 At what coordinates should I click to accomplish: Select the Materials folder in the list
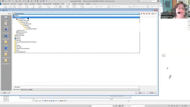pyautogui.click(x=26, y=26)
